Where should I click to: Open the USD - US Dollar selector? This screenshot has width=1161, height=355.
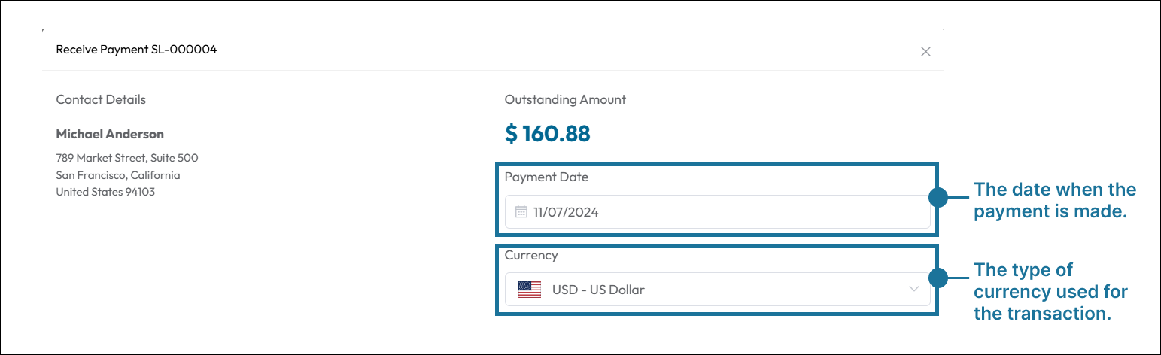click(717, 289)
